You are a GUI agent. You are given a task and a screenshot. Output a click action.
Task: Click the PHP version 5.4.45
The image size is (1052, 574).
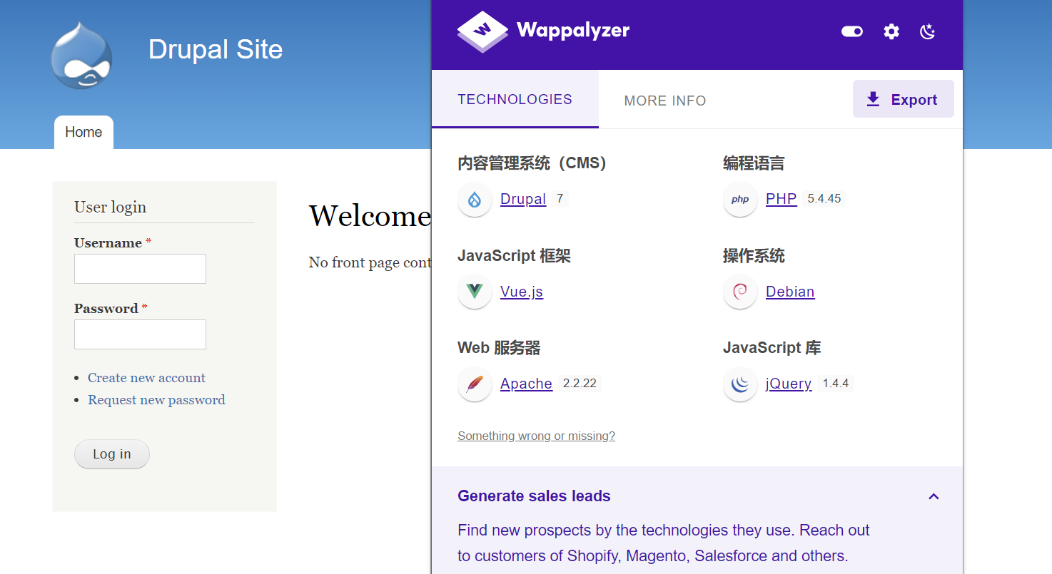point(824,199)
